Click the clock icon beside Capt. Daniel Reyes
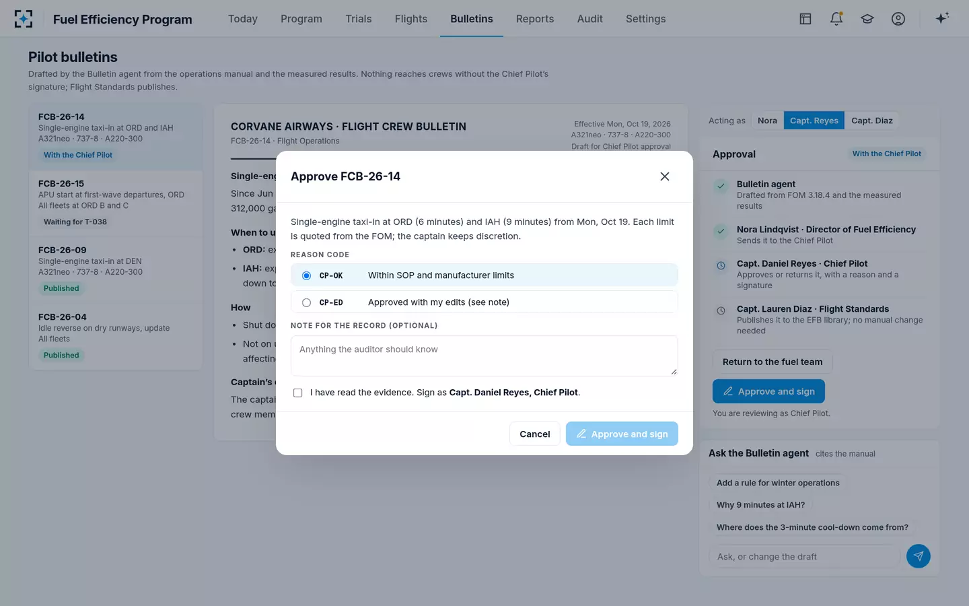The height and width of the screenshot is (606, 969). [721, 266]
